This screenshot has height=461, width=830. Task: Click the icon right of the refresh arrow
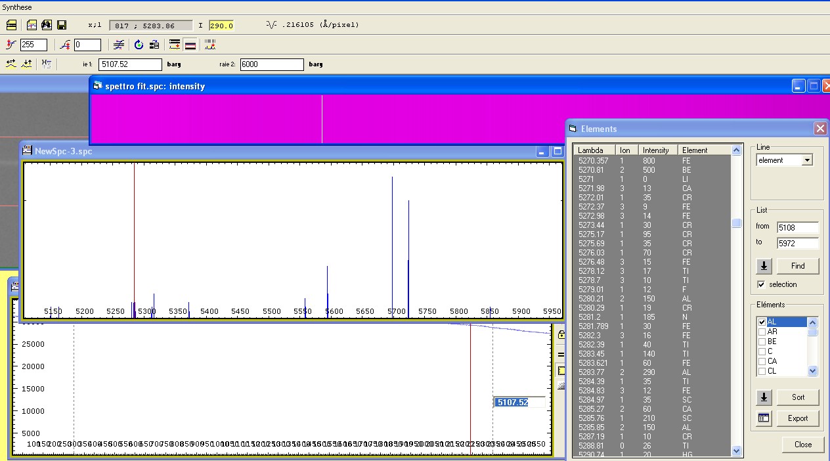[x=154, y=45]
